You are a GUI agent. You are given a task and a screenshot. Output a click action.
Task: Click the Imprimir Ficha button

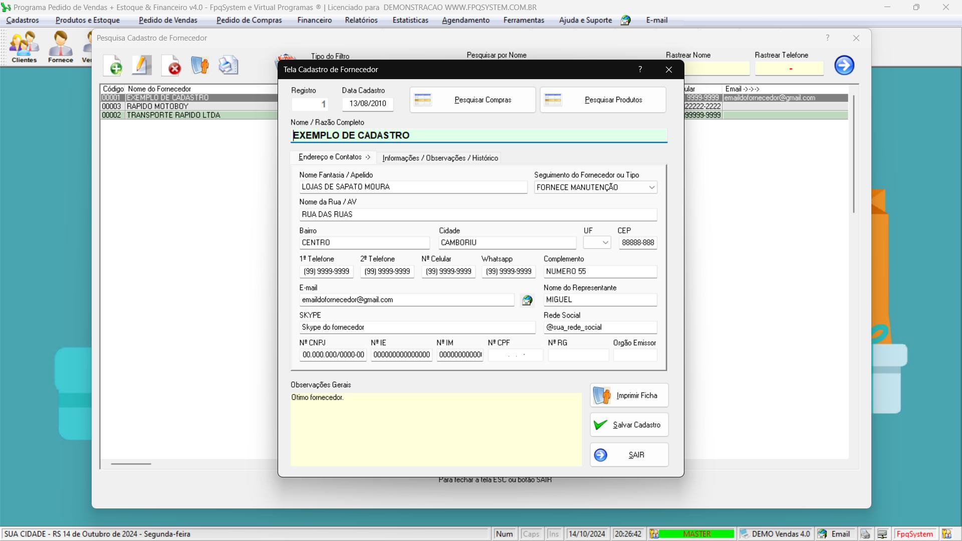pos(629,396)
